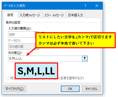Click the キャンセル button
Viewport: 118px width, 97px height.
point(91,89)
